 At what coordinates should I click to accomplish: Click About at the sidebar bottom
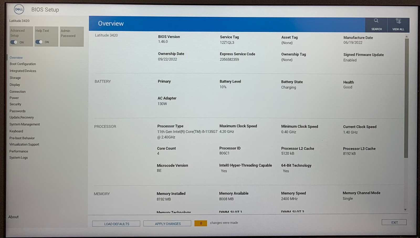pos(13,217)
